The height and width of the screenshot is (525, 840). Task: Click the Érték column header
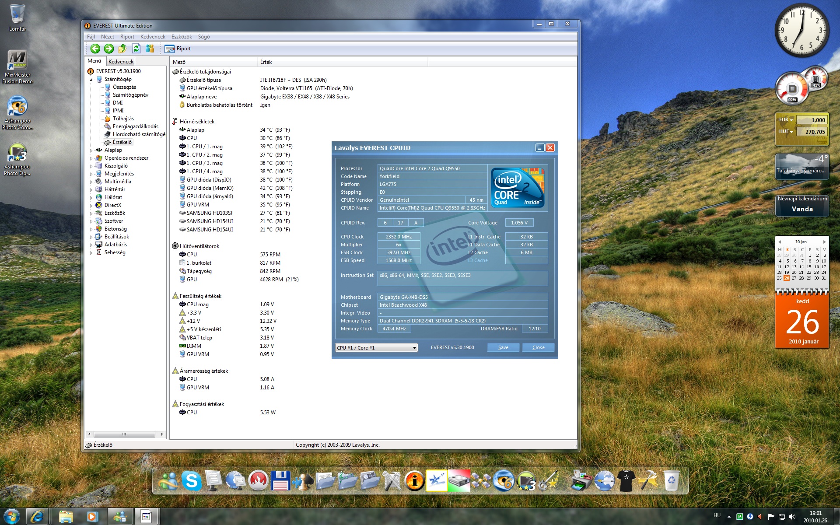pos(342,62)
